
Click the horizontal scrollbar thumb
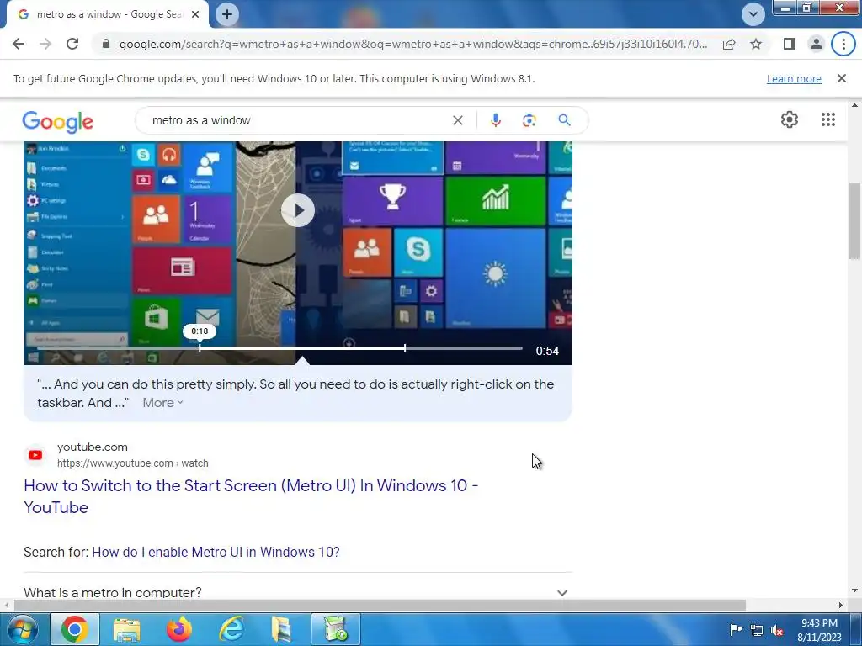tap(380, 605)
